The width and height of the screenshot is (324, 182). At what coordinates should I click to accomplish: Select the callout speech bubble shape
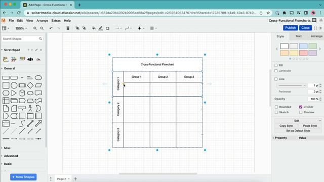22,108
